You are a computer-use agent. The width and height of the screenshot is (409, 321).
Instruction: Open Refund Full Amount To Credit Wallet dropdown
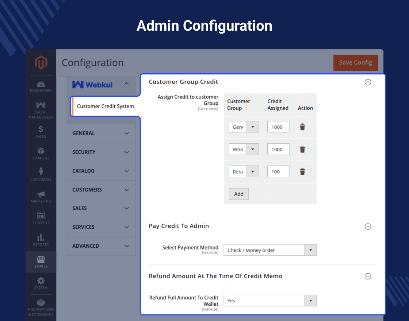270,301
